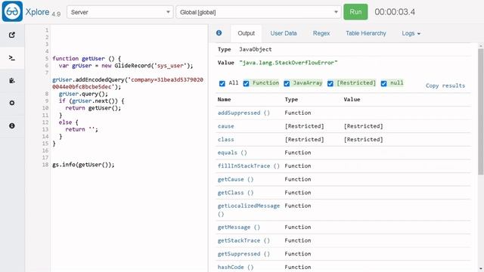Open the getSuppressed () link

pos(244,254)
